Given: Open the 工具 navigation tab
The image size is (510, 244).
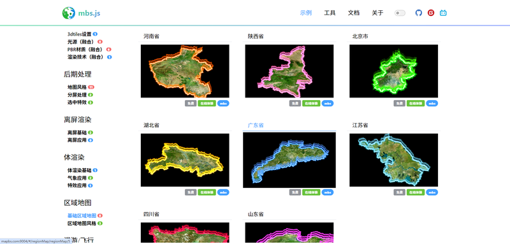Looking at the screenshot, I should (330, 13).
